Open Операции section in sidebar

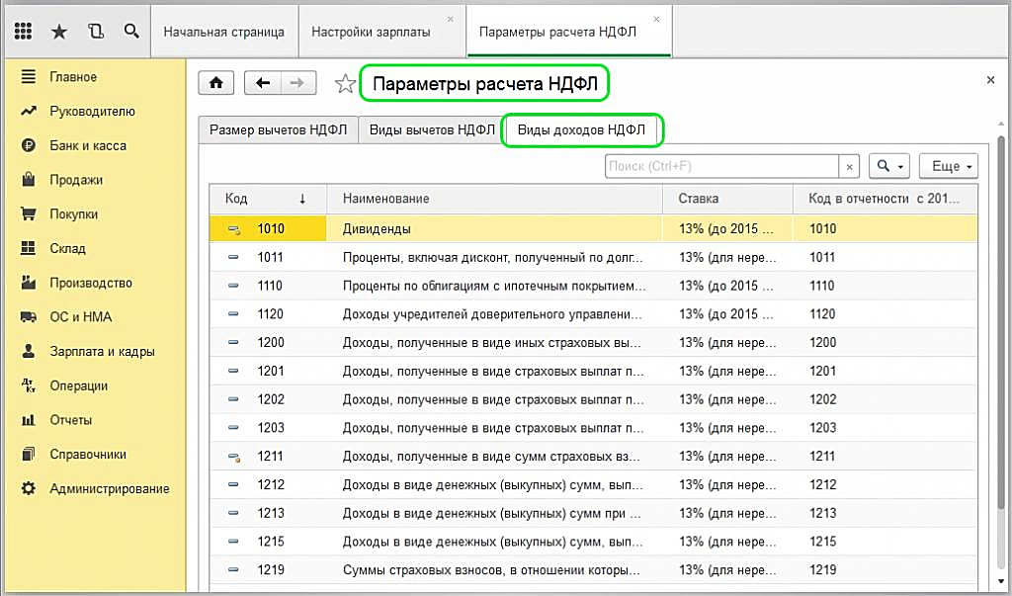[x=78, y=386]
